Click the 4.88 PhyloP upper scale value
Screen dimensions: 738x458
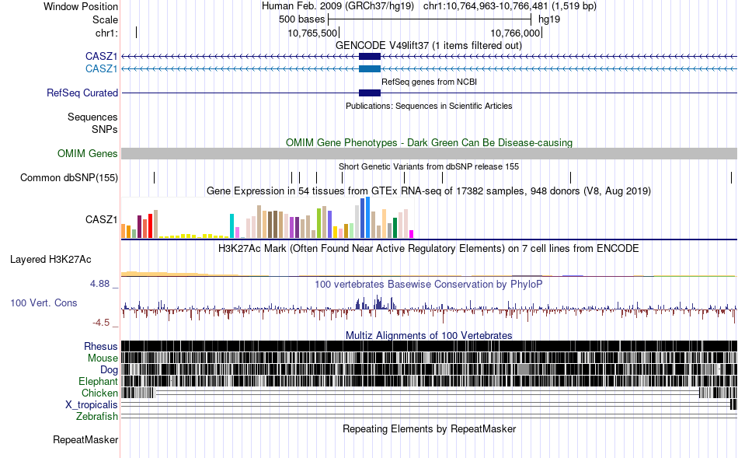(x=99, y=284)
